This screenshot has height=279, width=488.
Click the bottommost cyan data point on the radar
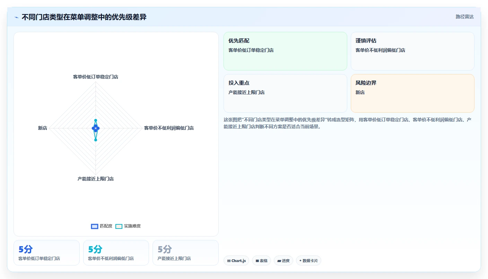point(96,140)
